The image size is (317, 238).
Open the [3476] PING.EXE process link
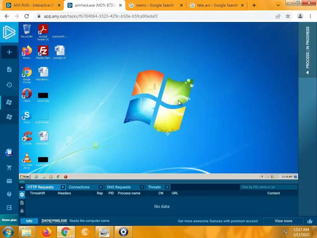54,221
